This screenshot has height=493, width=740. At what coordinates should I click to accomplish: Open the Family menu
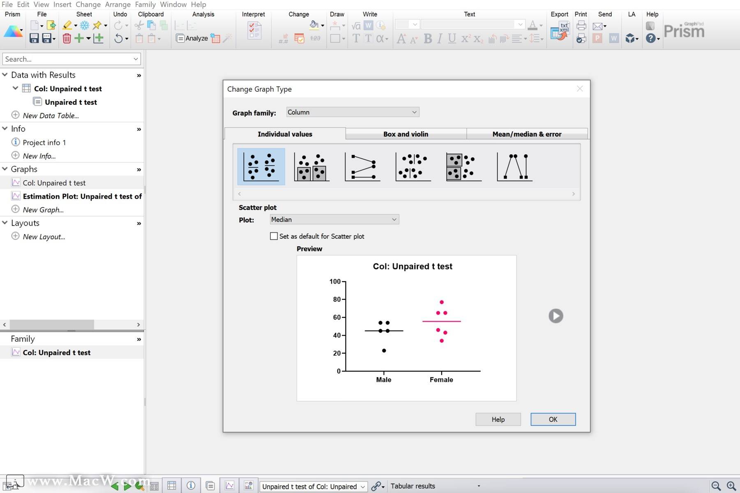[145, 5]
